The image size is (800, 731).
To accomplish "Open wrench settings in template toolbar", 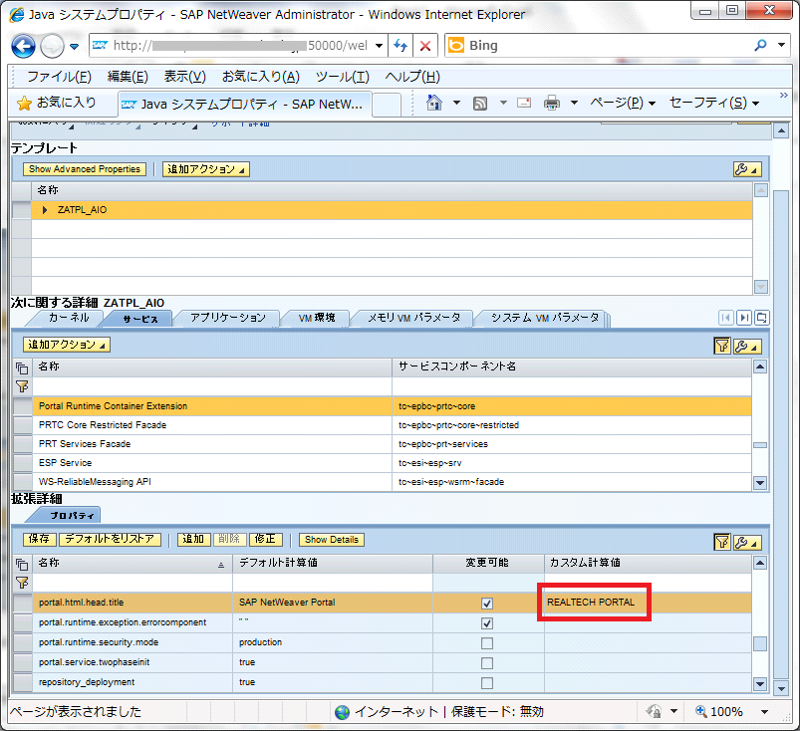I will [747, 169].
